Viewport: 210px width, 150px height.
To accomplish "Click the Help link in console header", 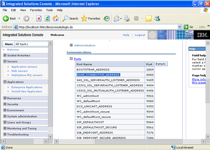I will [x=126, y=35].
